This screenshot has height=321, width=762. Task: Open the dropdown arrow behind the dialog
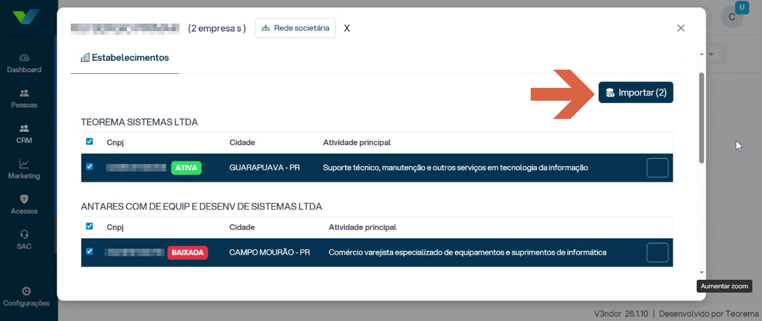pyautogui.click(x=712, y=54)
